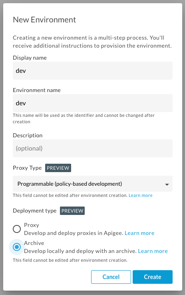The height and width of the screenshot is (295, 185).
Task: Click the Create button
Action: (x=153, y=277)
